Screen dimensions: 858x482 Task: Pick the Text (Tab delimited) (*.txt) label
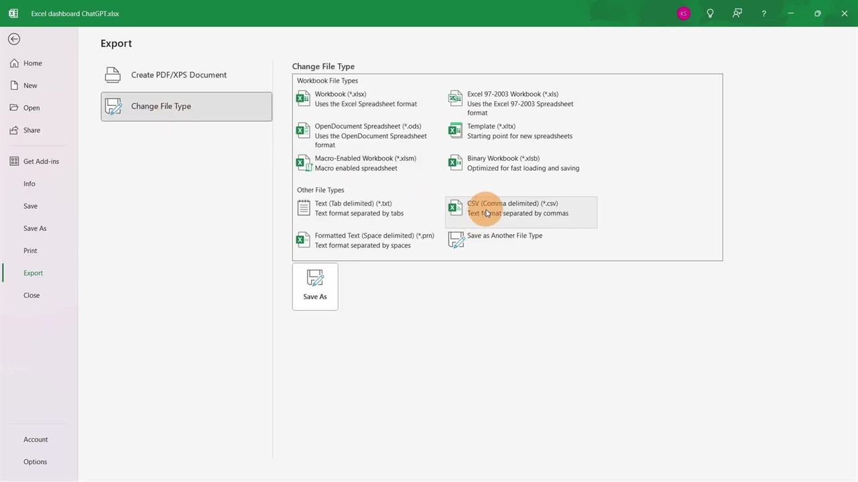[353, 204]
